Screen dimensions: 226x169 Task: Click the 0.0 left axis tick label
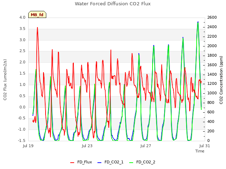tap(22, 107)
